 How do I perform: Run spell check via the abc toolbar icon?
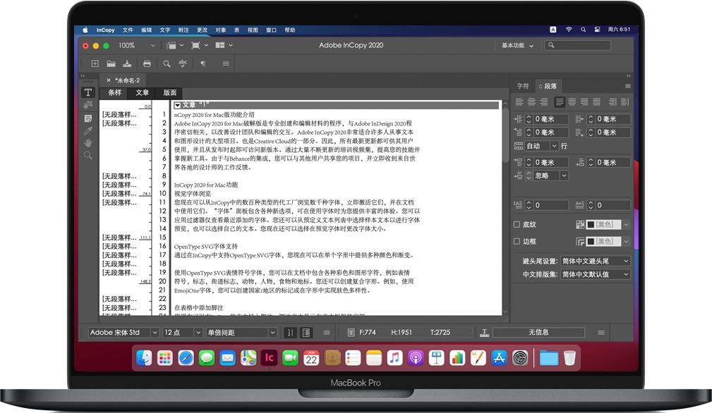(183, 63)
